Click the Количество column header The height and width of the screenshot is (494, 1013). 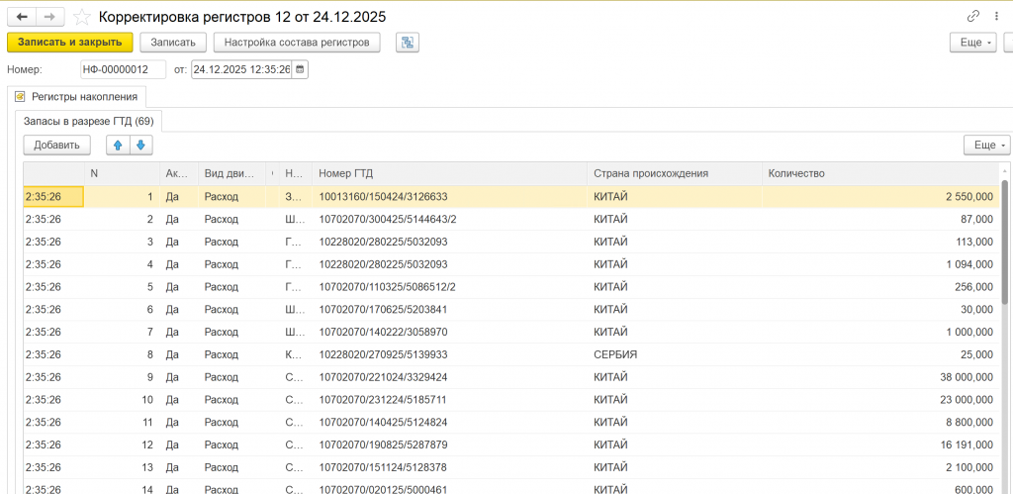tap(880, 173)
